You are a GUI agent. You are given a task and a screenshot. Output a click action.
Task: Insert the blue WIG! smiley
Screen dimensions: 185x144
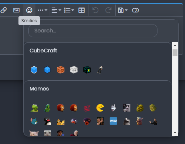(x=113, y=121)
